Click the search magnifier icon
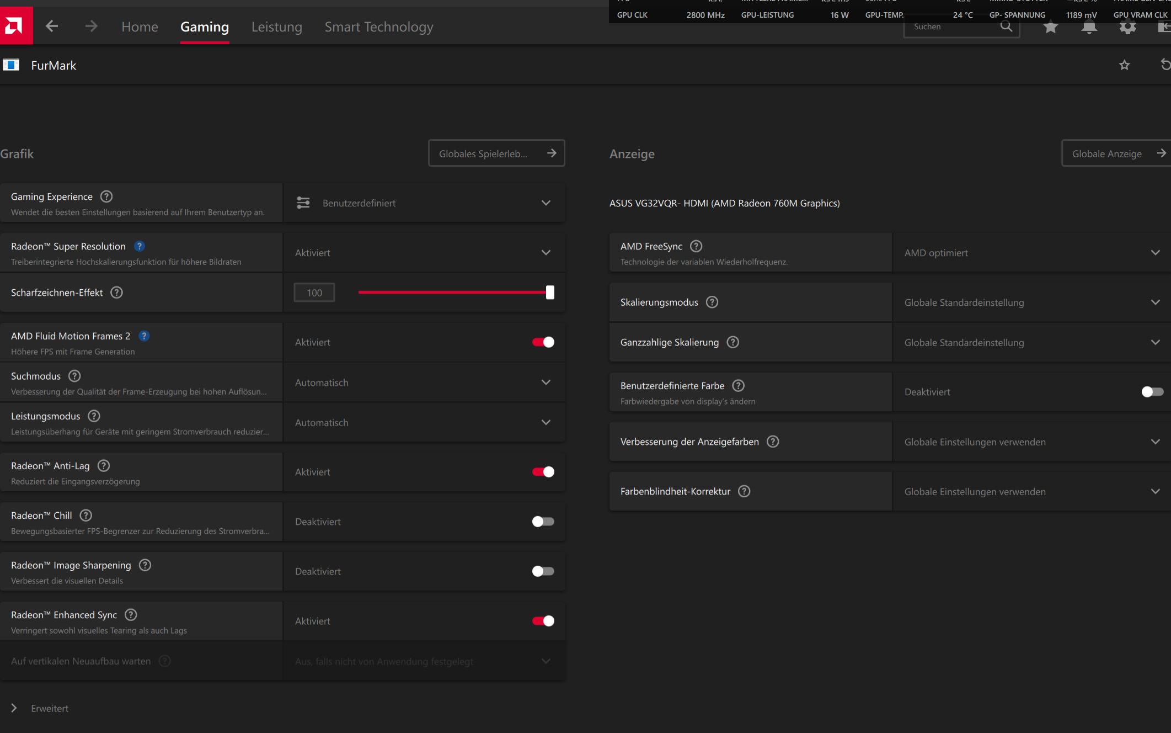1171x733 pixels. coord(1007,26)
